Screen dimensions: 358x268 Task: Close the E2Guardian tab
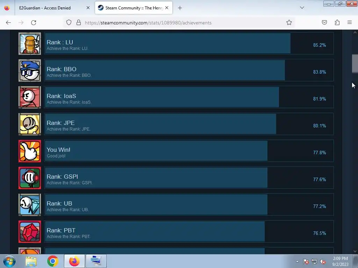[88, 8]
